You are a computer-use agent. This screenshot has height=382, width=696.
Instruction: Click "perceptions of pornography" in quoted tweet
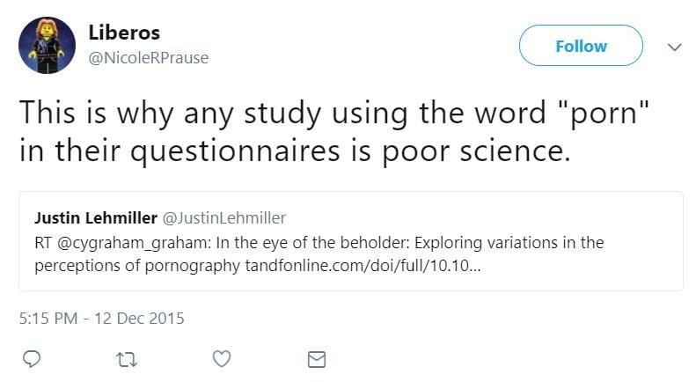pyautogui.click(x=136, y=267)
